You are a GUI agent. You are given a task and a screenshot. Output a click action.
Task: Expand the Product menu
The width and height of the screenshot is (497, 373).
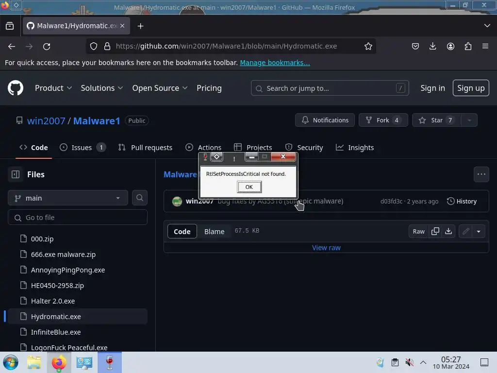pyautogui.click(x=53, y=88)
